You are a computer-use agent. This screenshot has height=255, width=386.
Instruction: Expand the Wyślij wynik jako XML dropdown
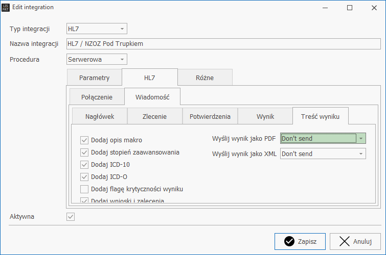pos(361,154)
